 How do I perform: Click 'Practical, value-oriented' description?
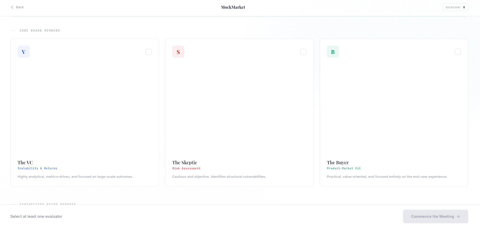(x=387, y=177)
